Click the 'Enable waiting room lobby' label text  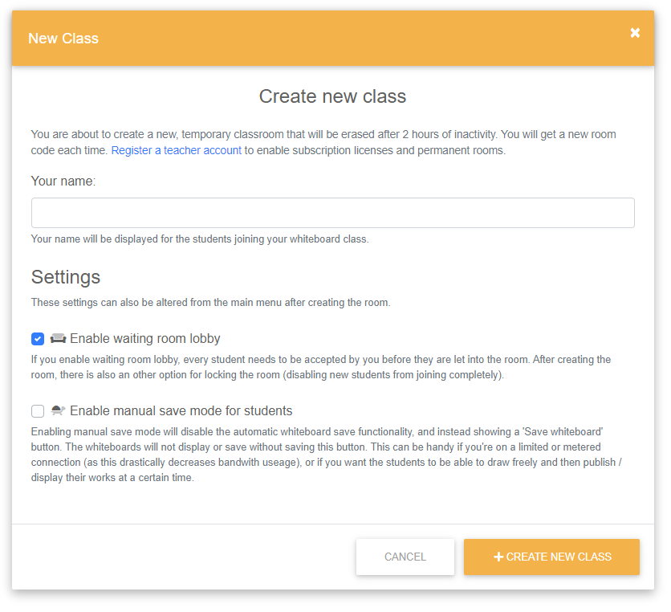coord(145,339)
